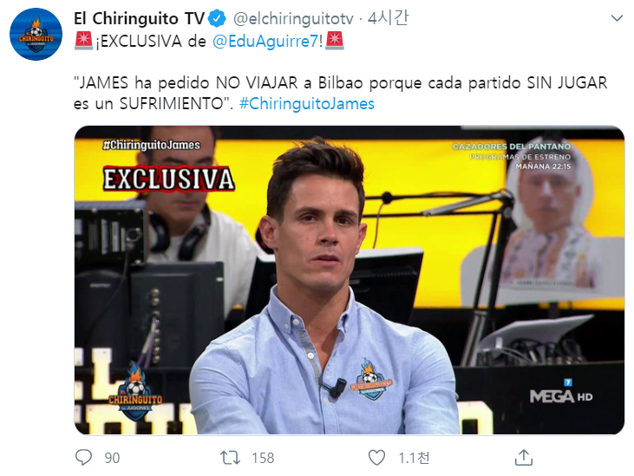Expand the tweet options chevron

point(617,18)
